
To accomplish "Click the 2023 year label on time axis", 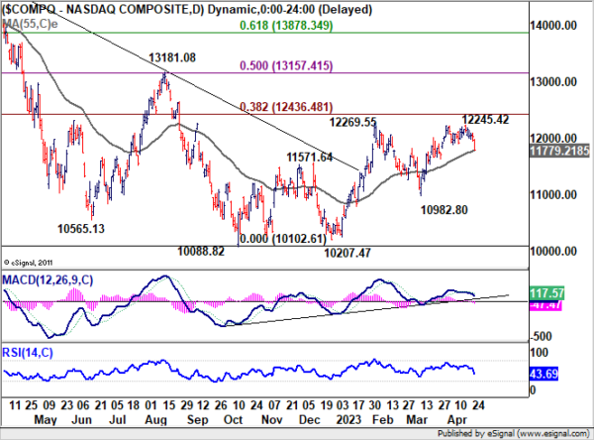I will click(348, 420).
